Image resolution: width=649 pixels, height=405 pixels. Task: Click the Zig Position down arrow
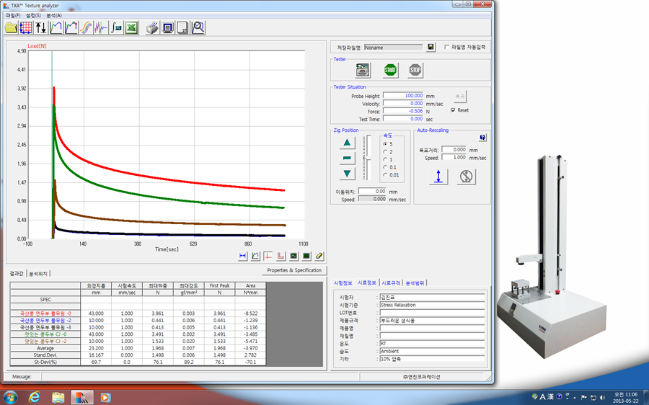point(348,174)
